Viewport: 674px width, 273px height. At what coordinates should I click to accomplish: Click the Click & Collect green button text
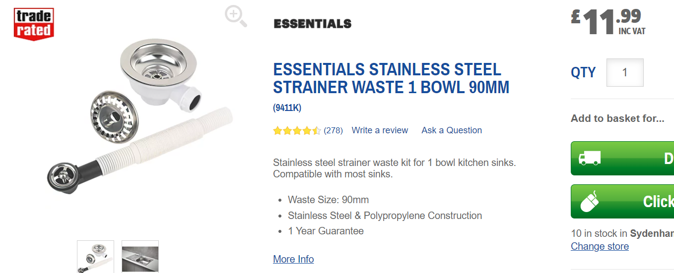[x=658, y=202]
